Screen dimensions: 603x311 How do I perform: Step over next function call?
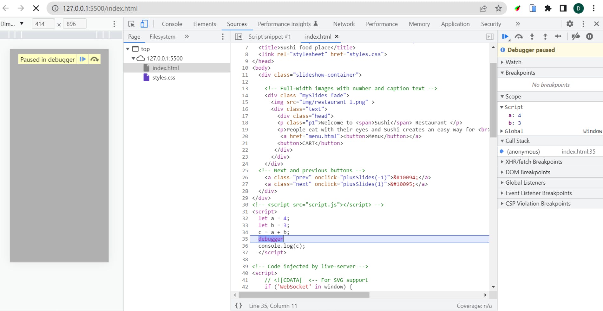coord(519,37)
